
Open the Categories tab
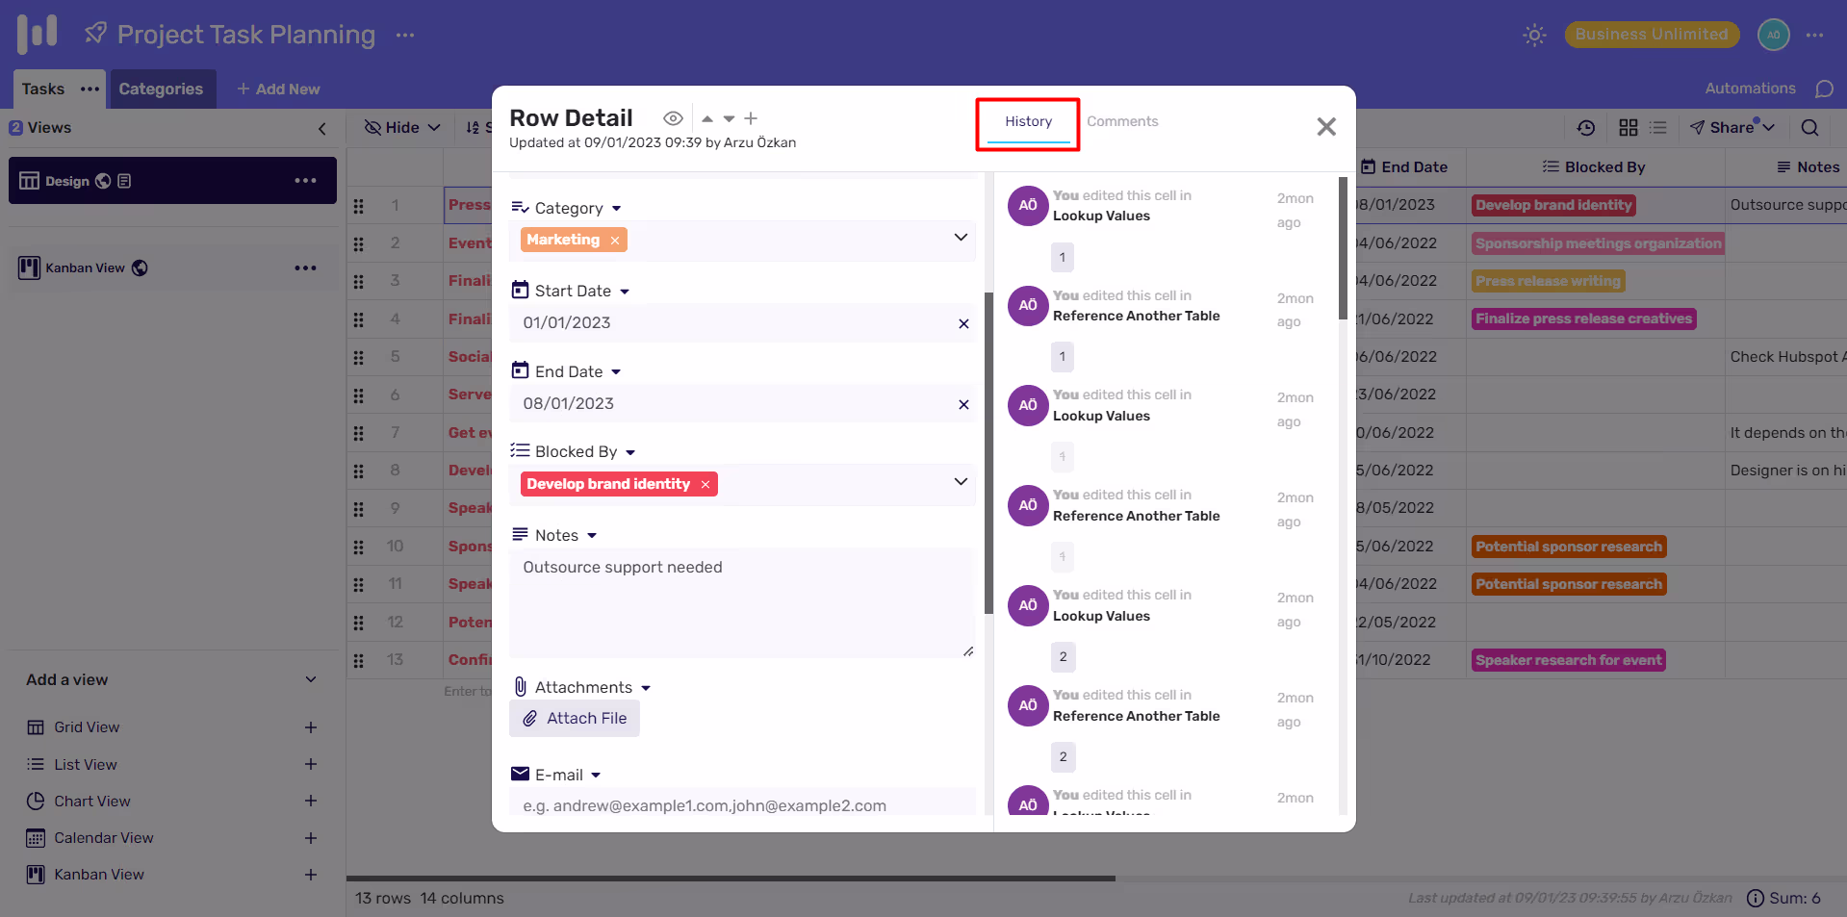coord(161,89)
